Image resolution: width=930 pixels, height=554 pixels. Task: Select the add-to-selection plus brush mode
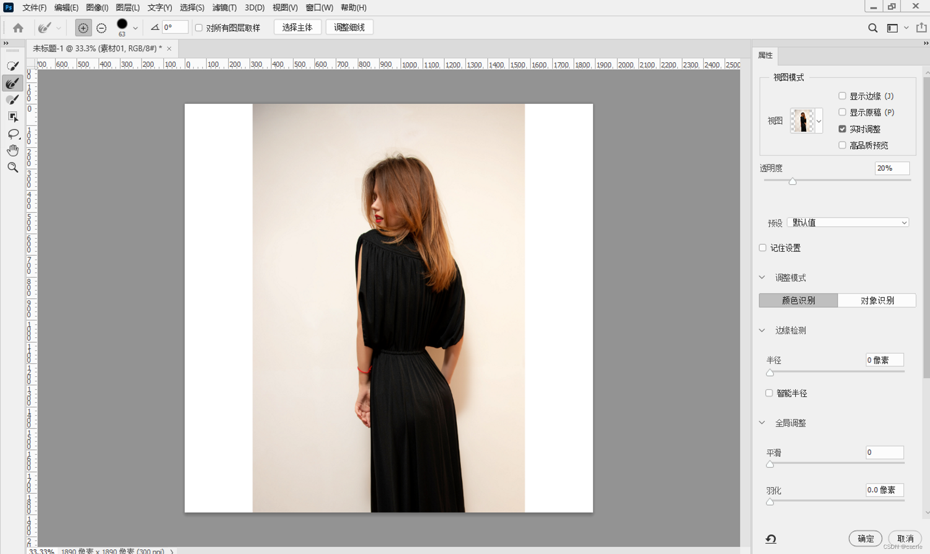pyautogui.click(x=83, y=28)
